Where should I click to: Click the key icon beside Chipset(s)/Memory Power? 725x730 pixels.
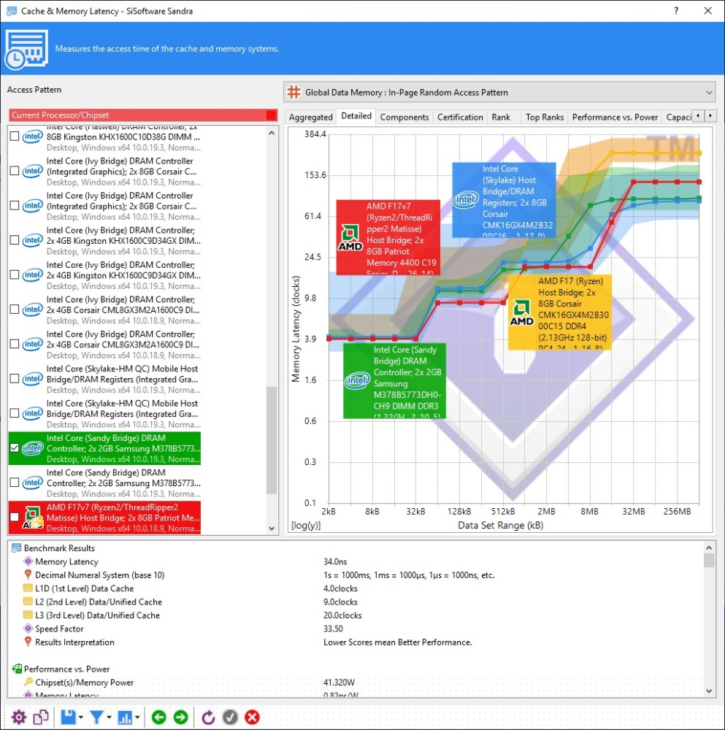coord(28,682)
